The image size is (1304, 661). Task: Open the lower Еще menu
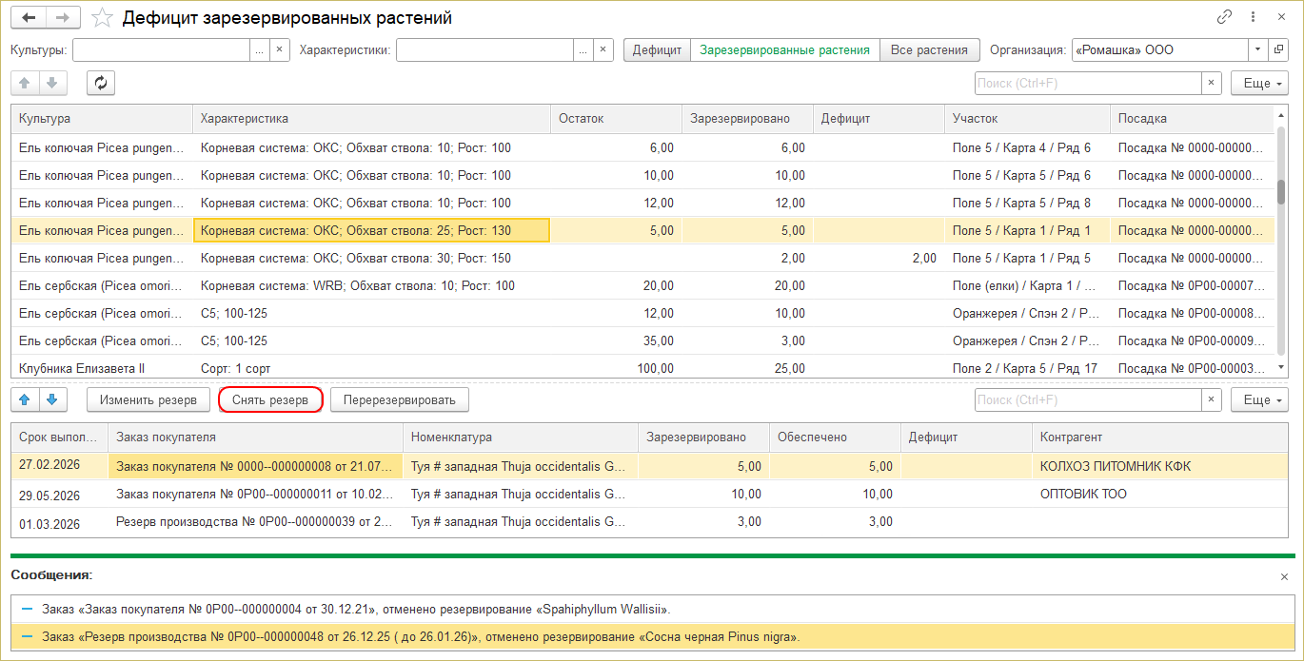tap(1260, 400)
